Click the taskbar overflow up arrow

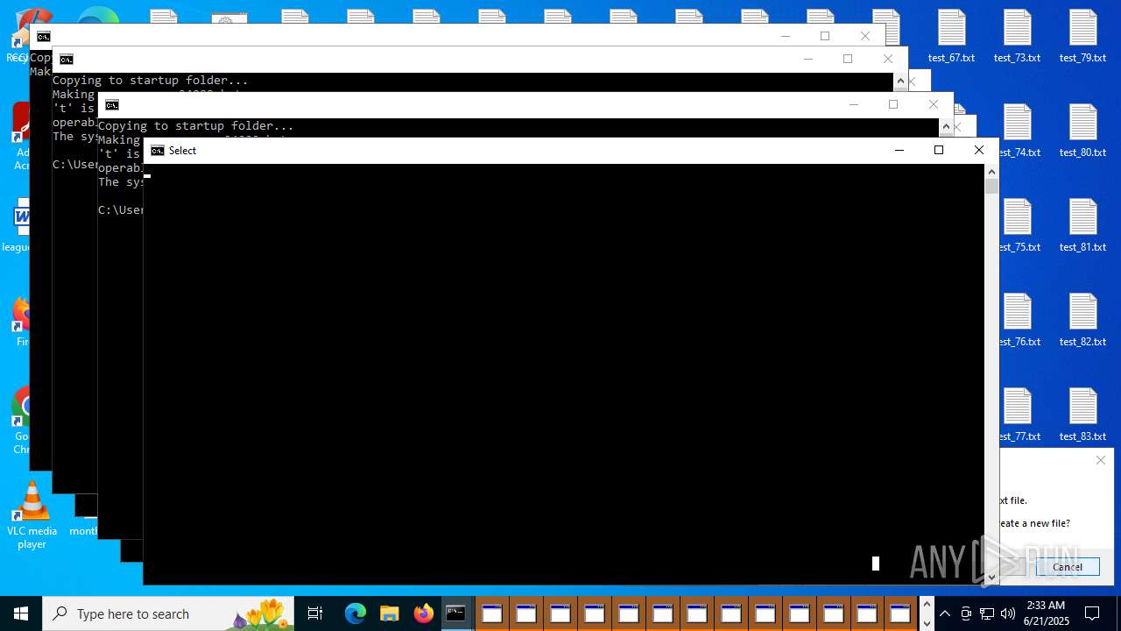(927, 605)
